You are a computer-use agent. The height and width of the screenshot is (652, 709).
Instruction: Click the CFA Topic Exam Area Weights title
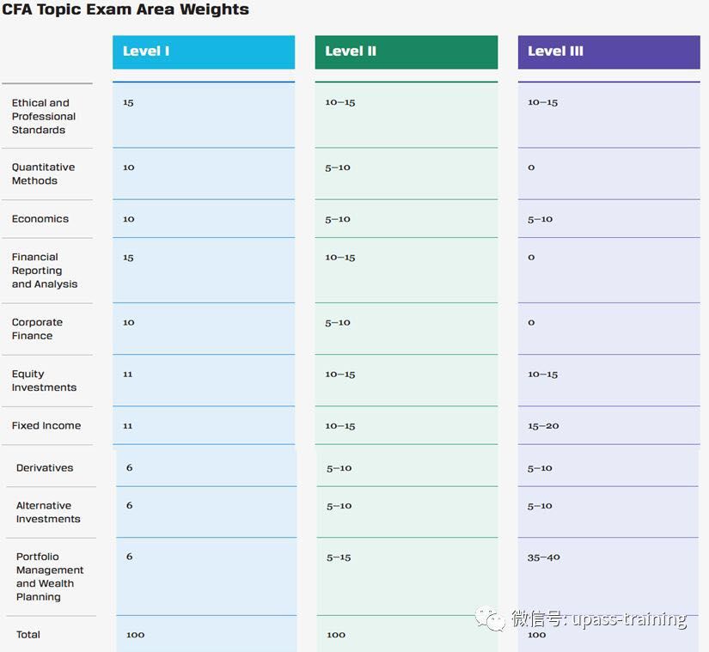125,9
